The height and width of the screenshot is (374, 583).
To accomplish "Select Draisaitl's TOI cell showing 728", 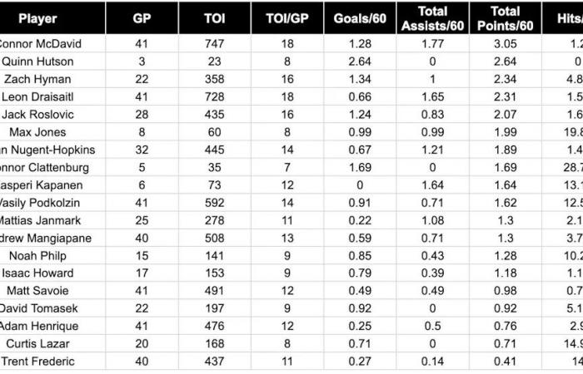I will point(214,97).
